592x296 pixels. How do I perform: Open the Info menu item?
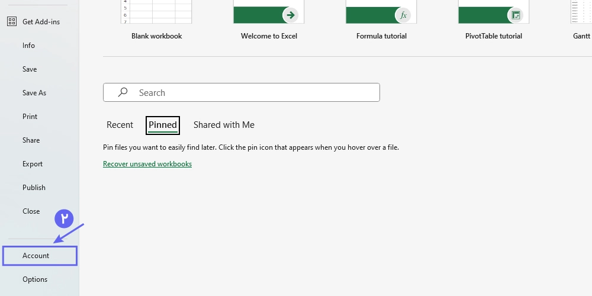pyautogui.click(x=28, y=46)
